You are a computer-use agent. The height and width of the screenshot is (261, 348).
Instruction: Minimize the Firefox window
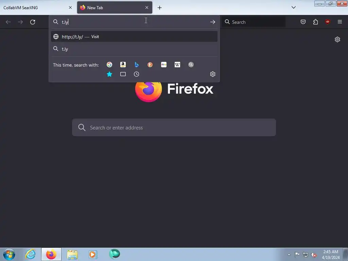(x=319, y=4)
